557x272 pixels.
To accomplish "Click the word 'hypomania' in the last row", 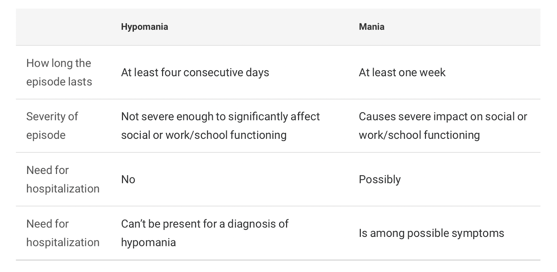I will point(148,242).
